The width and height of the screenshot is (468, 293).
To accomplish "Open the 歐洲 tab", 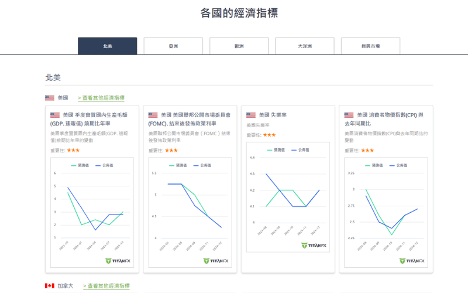I will coord(239,46).
